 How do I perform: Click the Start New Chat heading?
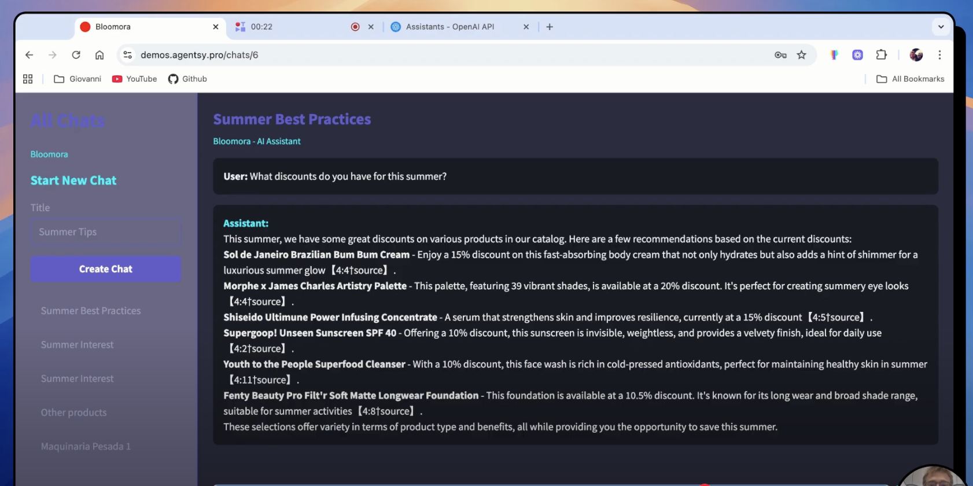pyautogui.click(x=73, y=181)
